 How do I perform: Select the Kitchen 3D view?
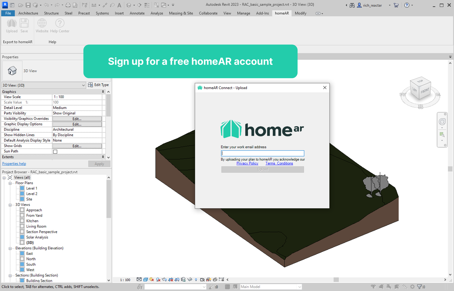pyautogui.click(x=32, y=221)
